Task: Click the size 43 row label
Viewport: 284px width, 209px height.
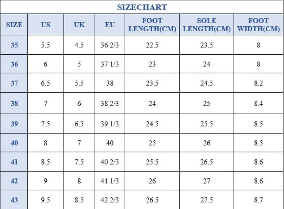Action: tap(14, 200)
